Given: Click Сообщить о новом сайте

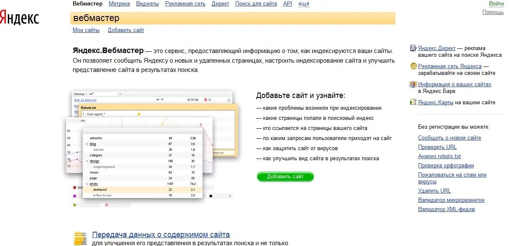Looking at the screenshot, I should pos(450,138).
